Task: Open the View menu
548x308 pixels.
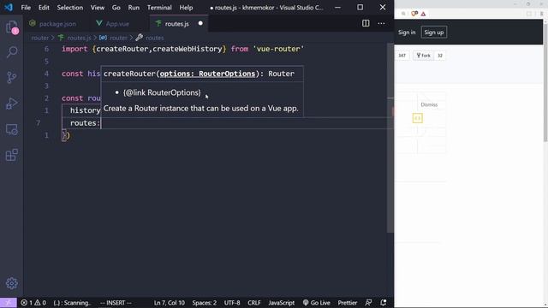Action: (98, 8)
